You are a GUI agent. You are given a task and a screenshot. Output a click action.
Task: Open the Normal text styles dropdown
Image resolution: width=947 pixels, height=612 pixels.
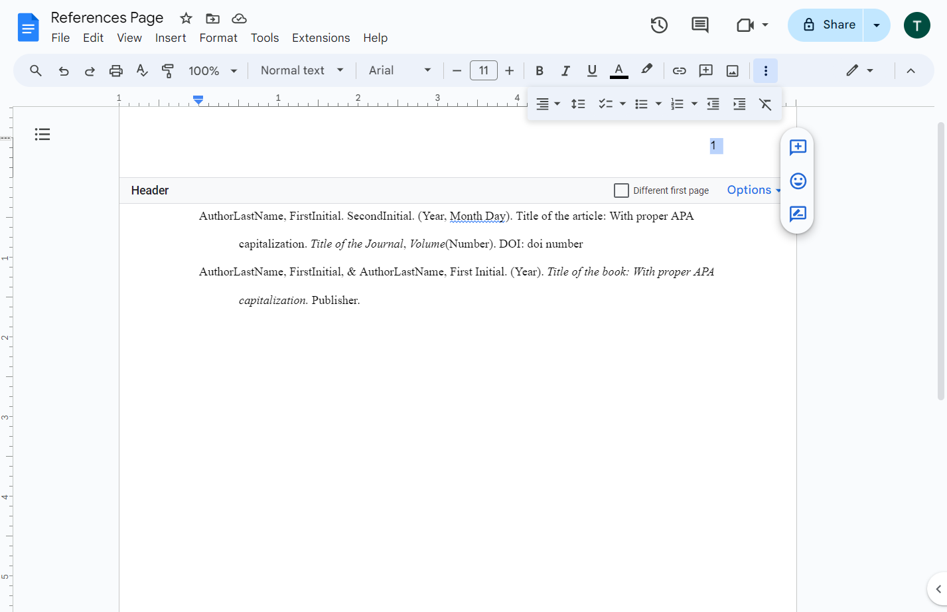tap(302, 70)
